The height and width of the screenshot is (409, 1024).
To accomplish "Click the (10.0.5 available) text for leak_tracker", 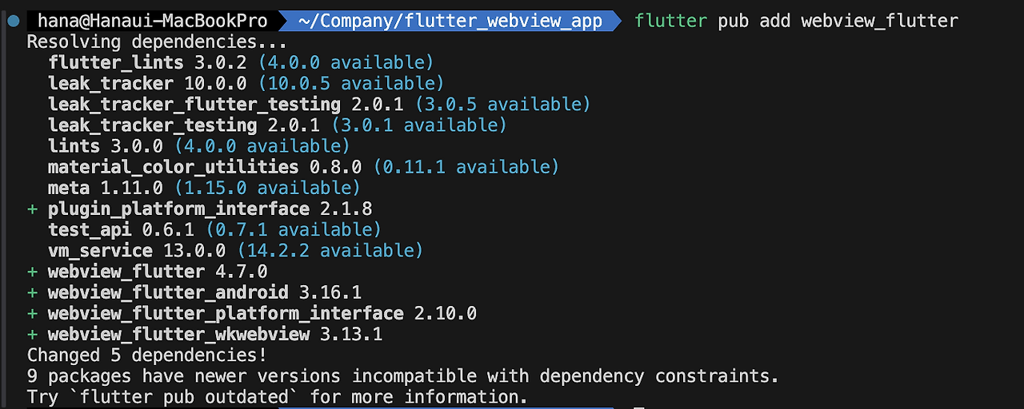I will coord(350,83).
